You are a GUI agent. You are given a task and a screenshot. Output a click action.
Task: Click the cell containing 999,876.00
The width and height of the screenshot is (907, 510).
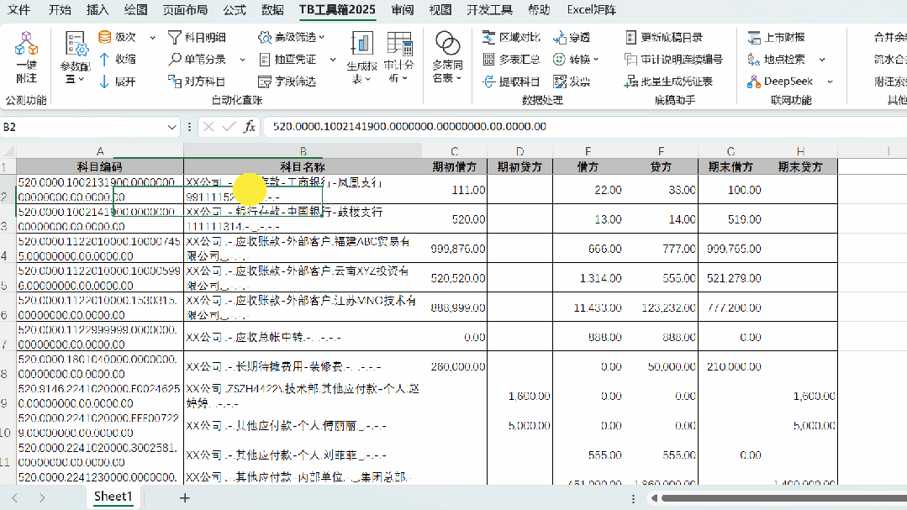455,249
